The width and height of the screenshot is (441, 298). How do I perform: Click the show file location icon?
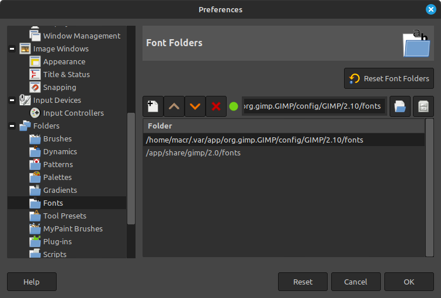[x=423, y=106]
